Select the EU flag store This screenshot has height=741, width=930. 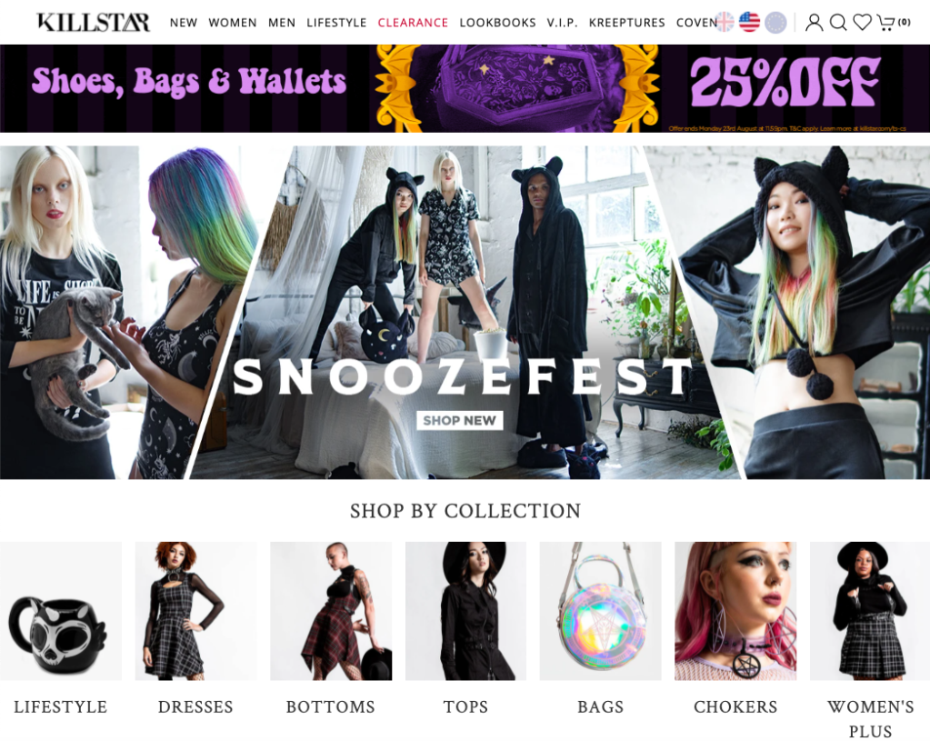coord(775,23)
